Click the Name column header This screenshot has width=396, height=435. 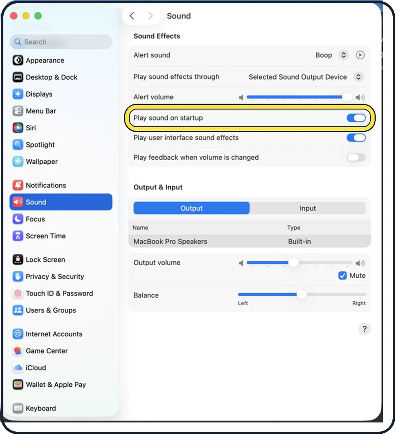pyautogui.click(x=140, y=227)
